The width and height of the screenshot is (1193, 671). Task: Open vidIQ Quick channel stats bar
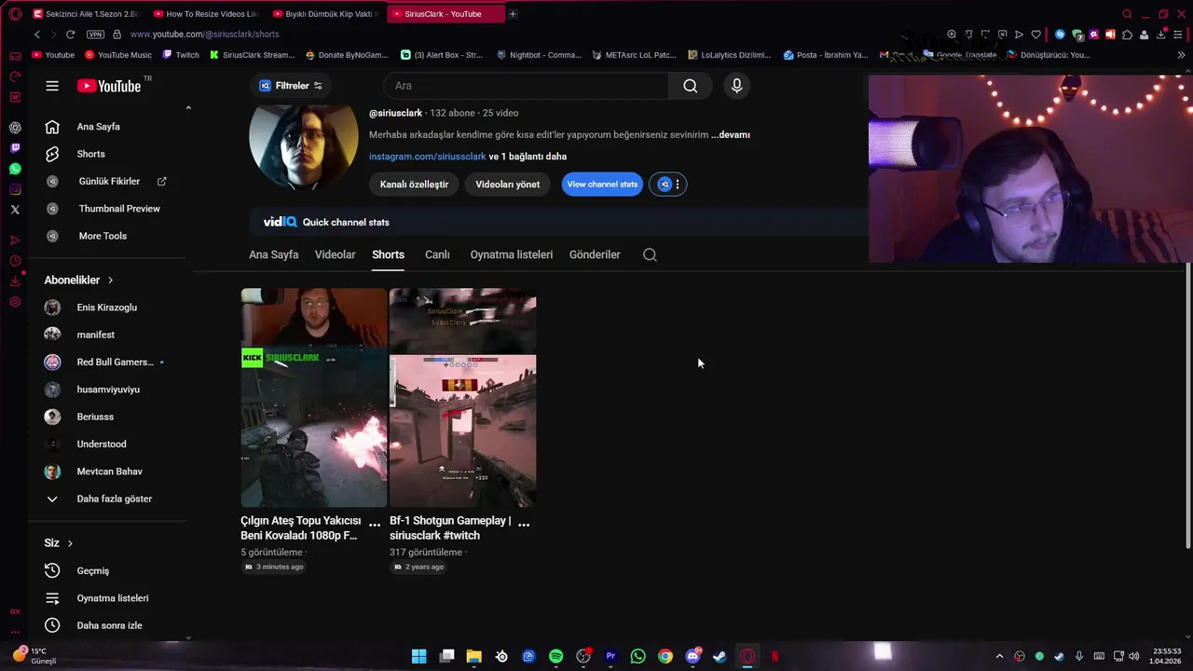(559, 222)
